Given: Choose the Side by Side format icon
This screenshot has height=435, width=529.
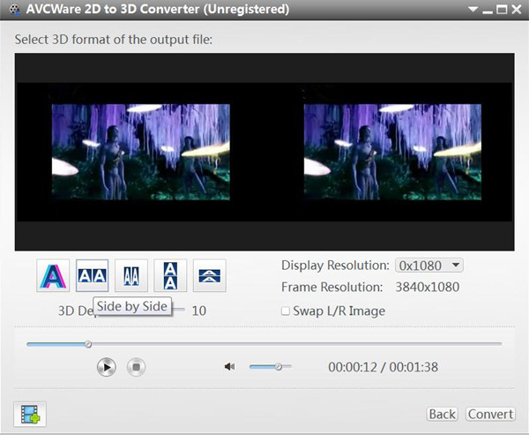Looking at the screenshot, I should tap(92, 275).
